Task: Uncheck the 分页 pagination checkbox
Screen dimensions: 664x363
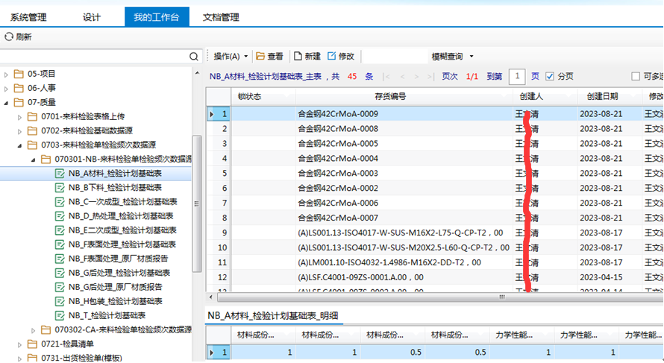Action: [x=550, y=76]
